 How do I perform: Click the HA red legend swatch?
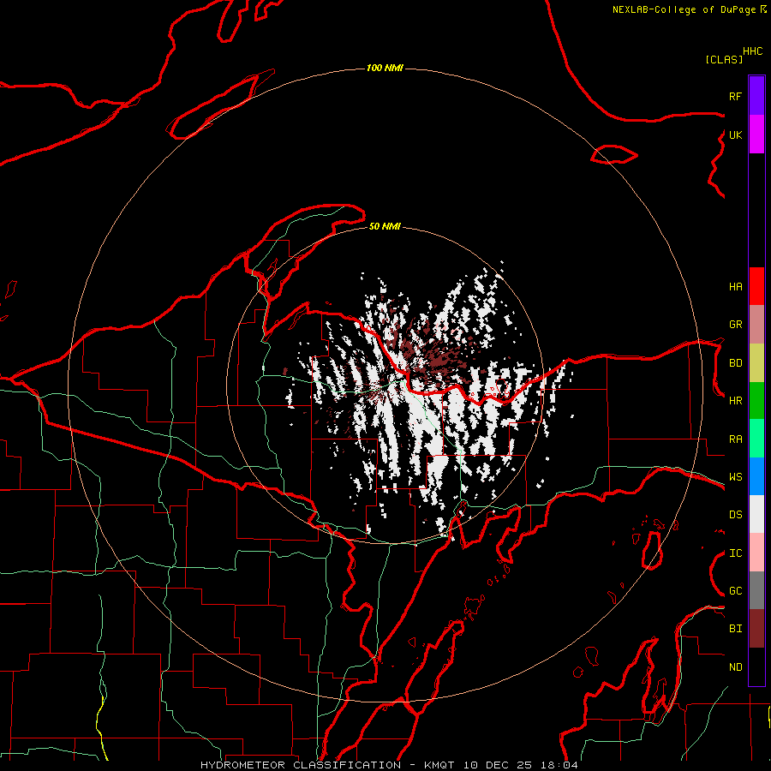tap(756, 286)
